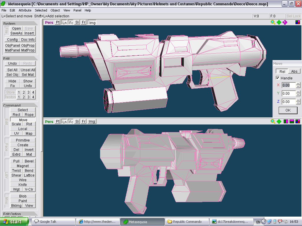Switch Move panel to Rel mode
The height and width of the screenshot is (226, 302).
[282, 71]
